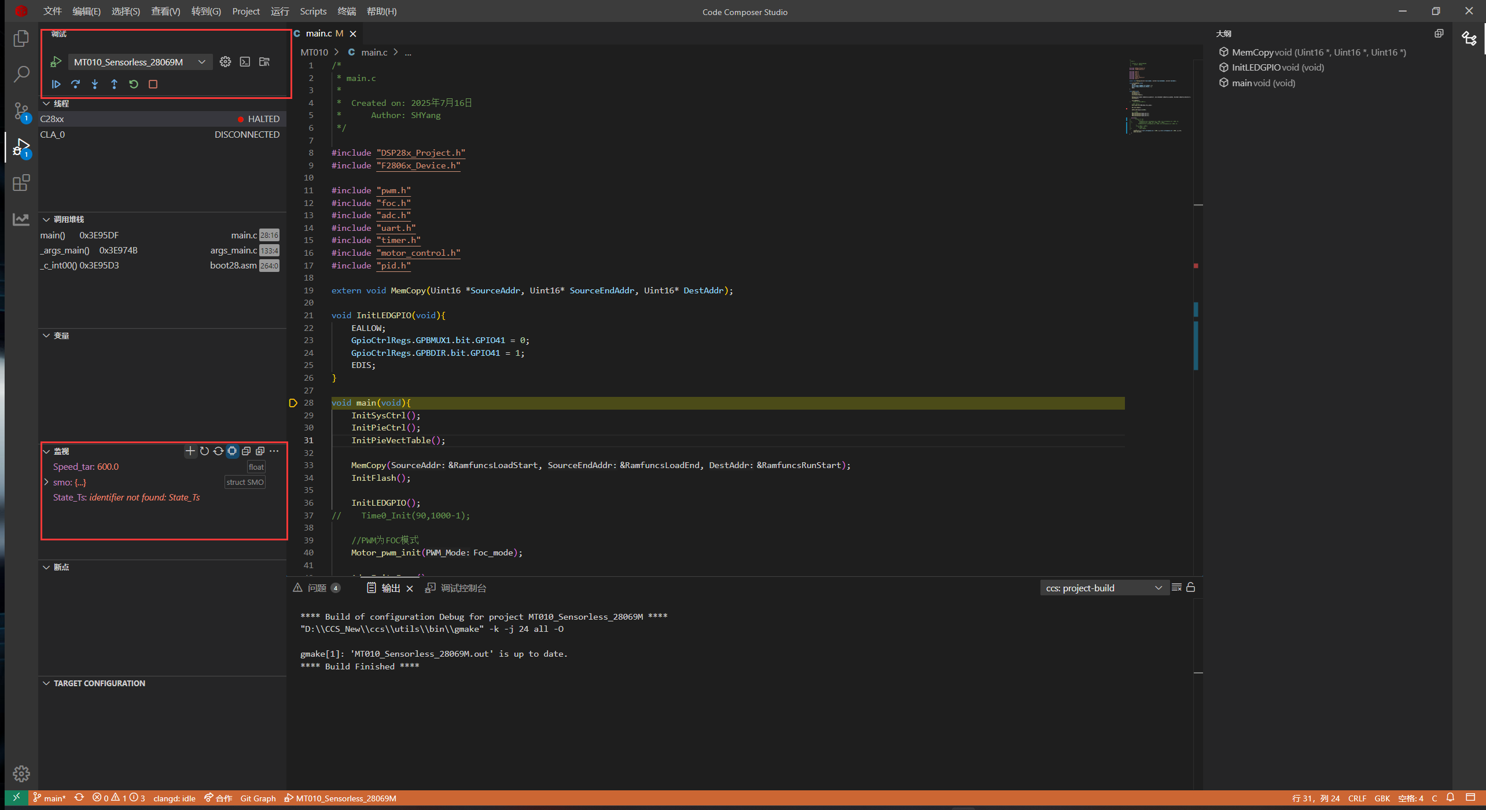Restart the debug session

pyautogui.click(x=134, y=84)
